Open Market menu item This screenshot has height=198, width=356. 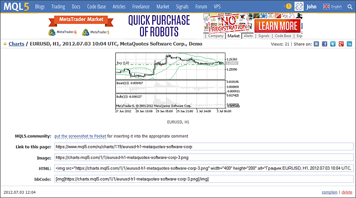point(162,7)
